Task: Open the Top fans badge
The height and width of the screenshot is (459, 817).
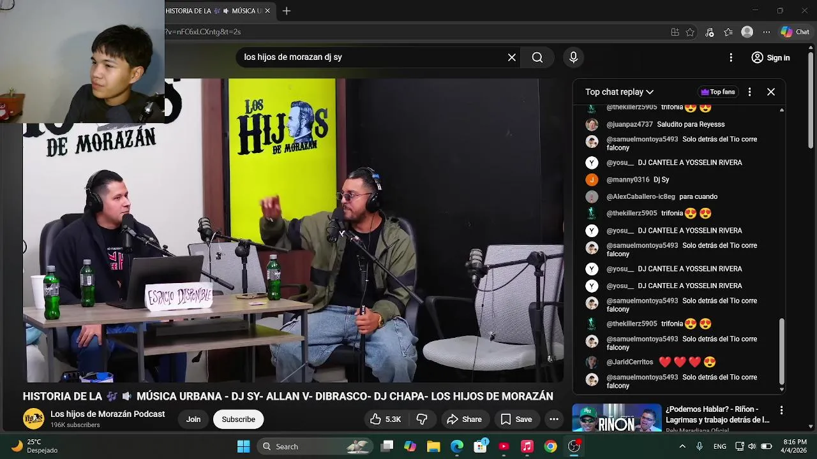Action: [718, 92]
